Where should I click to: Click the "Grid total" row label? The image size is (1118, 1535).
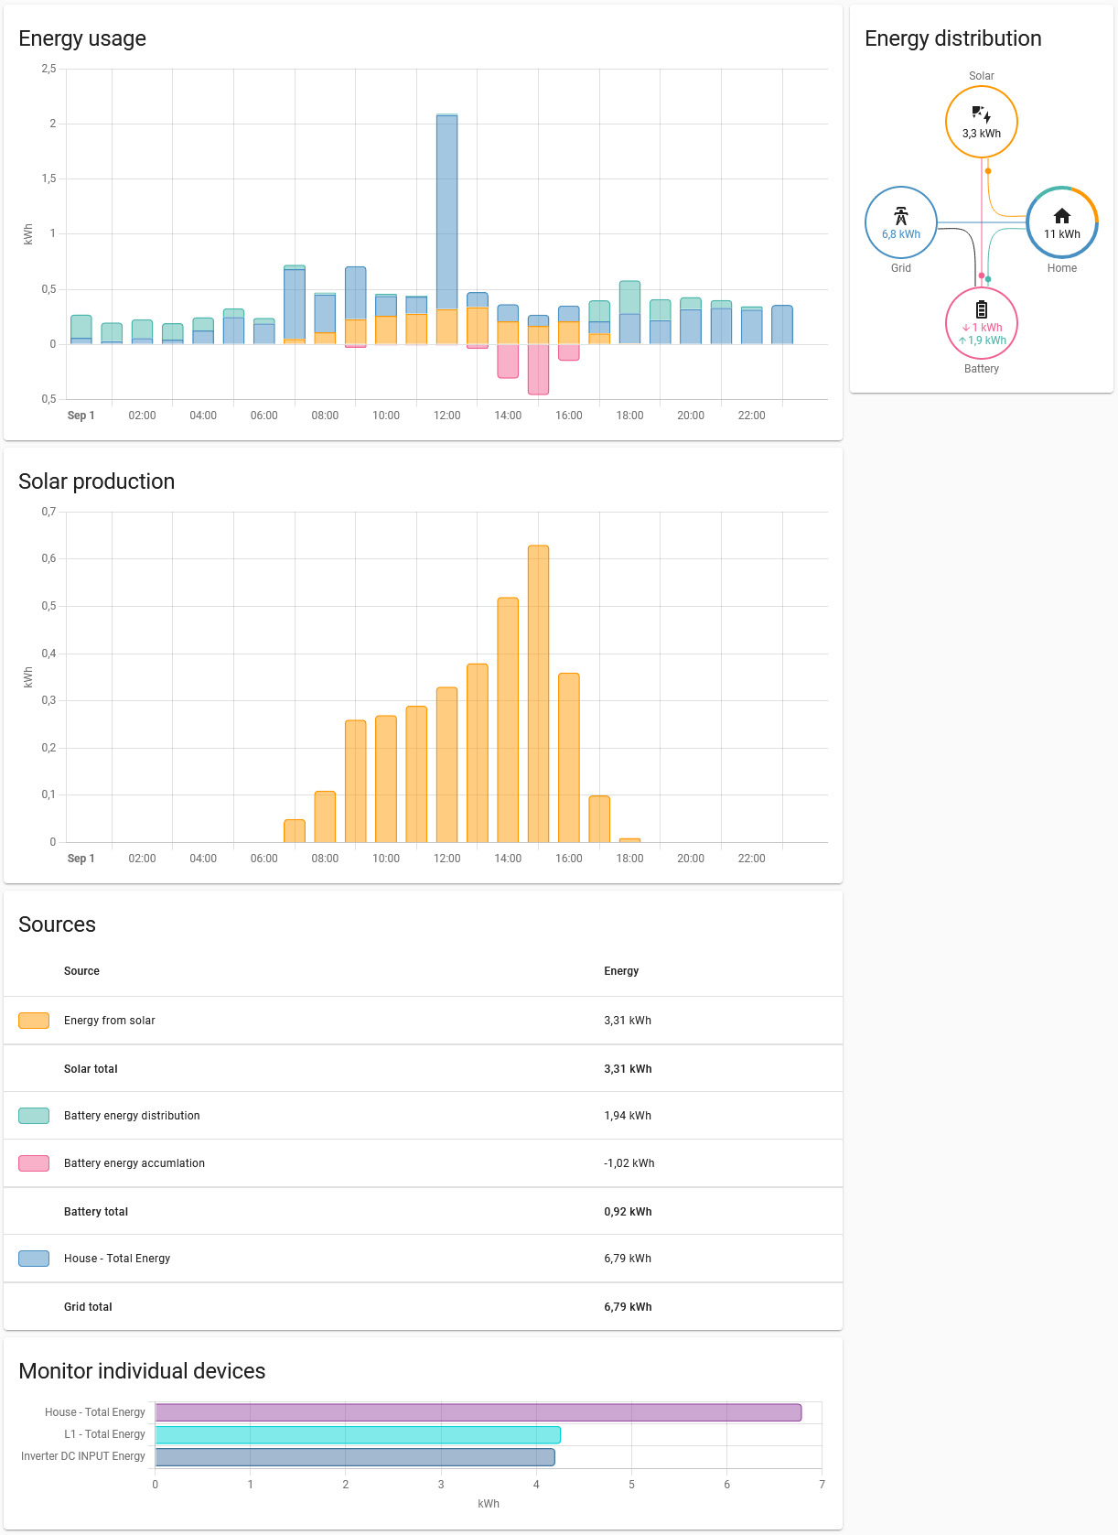coord(88,1307)
